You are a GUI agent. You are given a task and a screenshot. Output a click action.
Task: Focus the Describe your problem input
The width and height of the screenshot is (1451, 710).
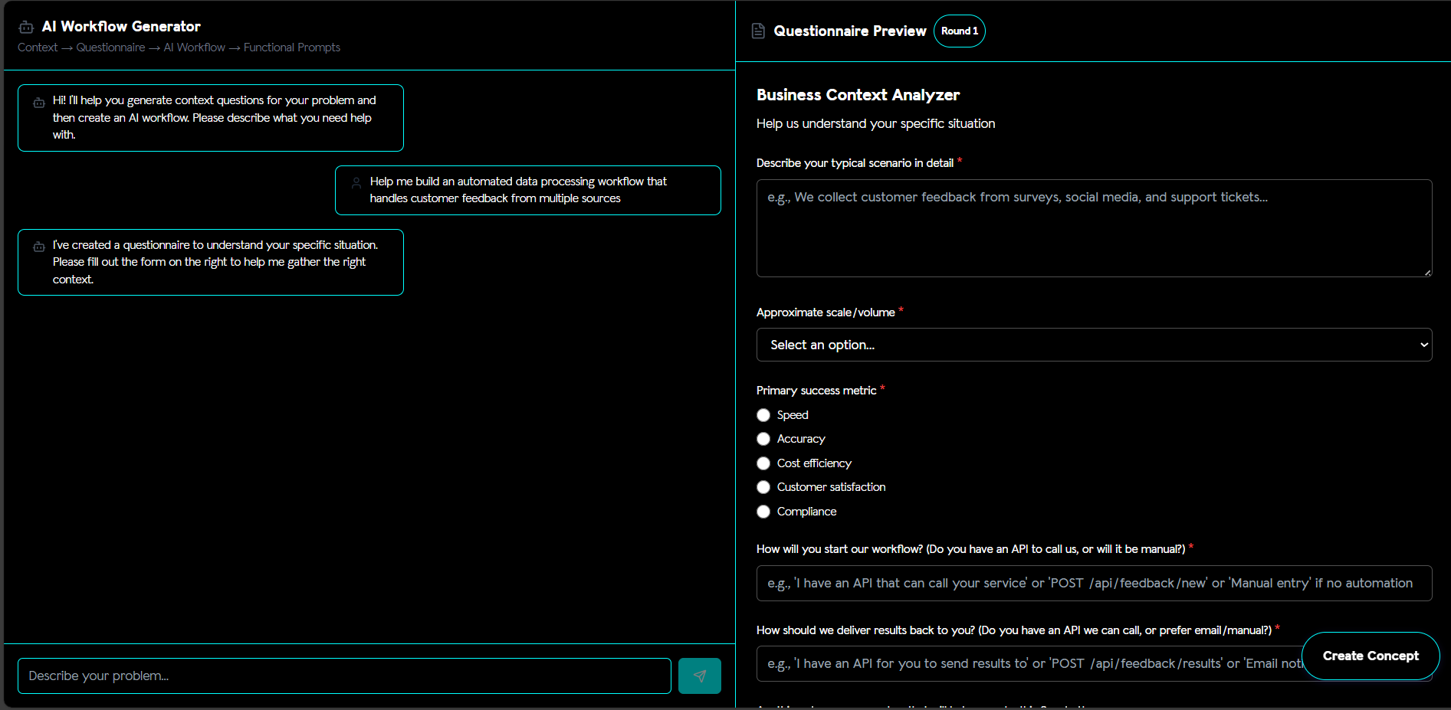tap(344, 676)
